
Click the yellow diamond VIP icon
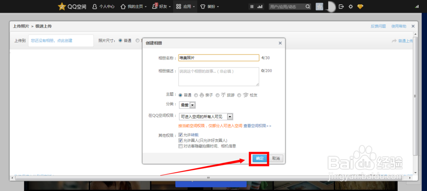pos(360,6)
